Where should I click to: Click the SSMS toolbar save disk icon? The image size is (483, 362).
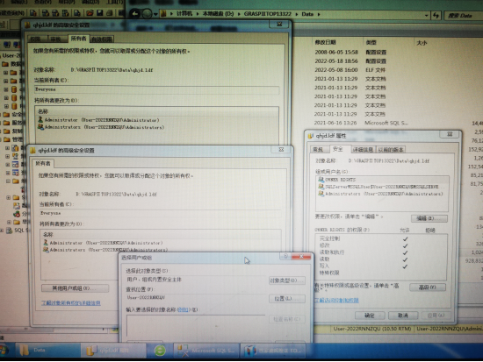click(99, 13)
